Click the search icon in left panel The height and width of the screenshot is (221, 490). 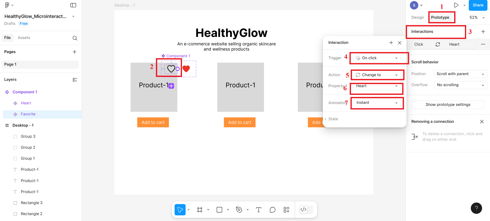click(x=75, y=38)
